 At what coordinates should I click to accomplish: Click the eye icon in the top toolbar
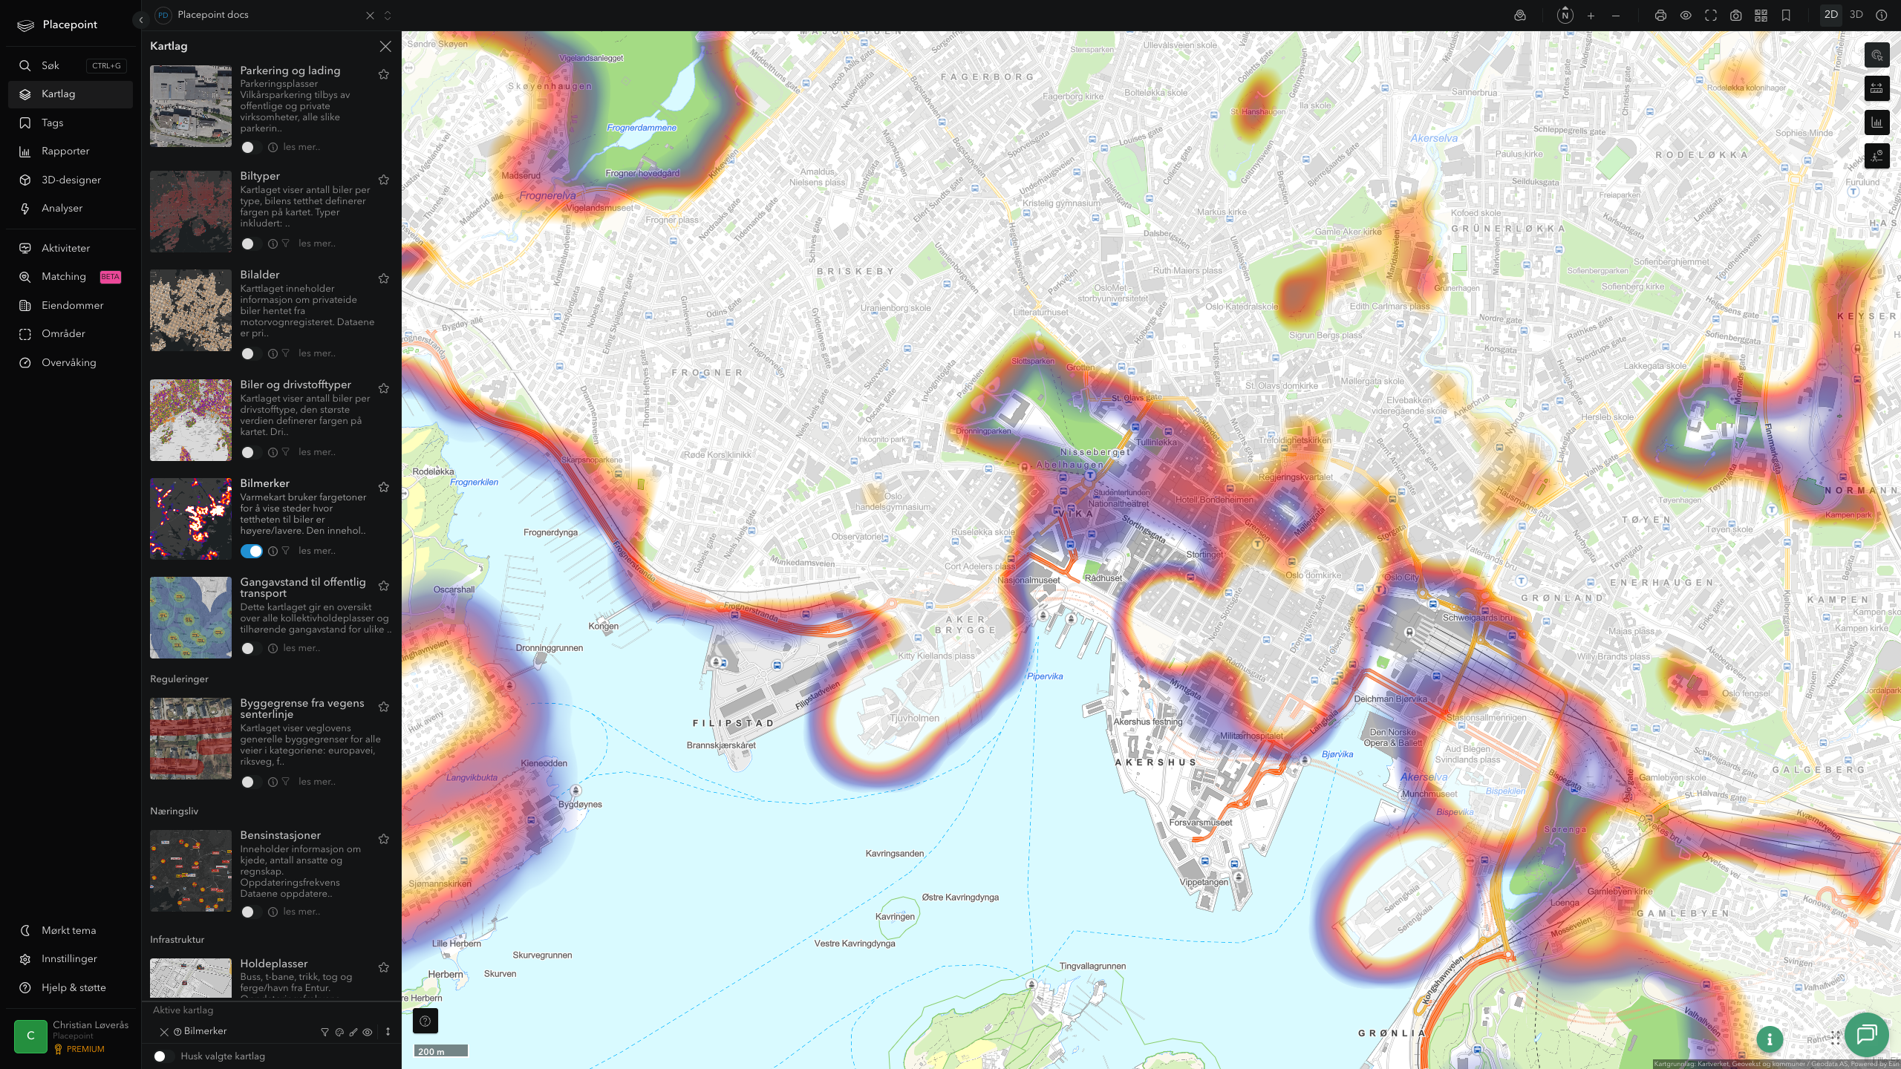[x=1686, y=16]
